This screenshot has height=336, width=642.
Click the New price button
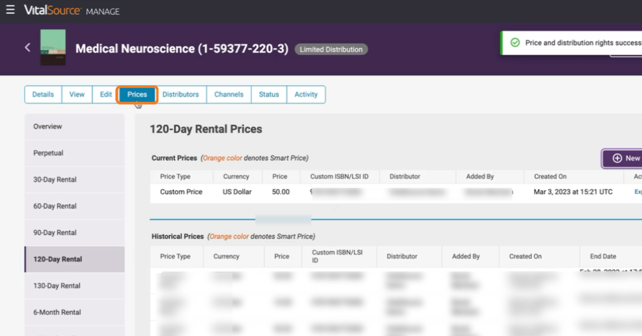(x=622, y=158)
